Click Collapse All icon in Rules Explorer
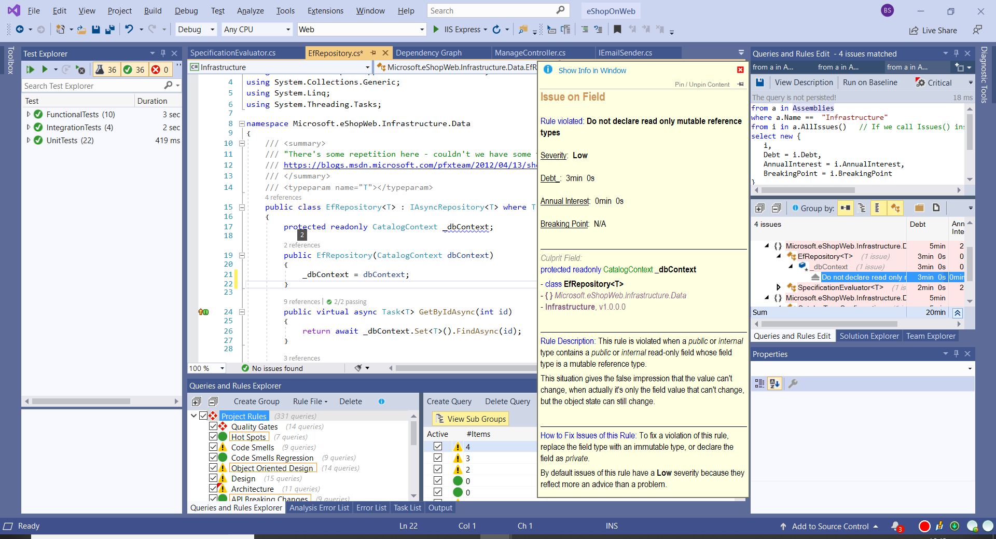996x539 pixels. 213,402
